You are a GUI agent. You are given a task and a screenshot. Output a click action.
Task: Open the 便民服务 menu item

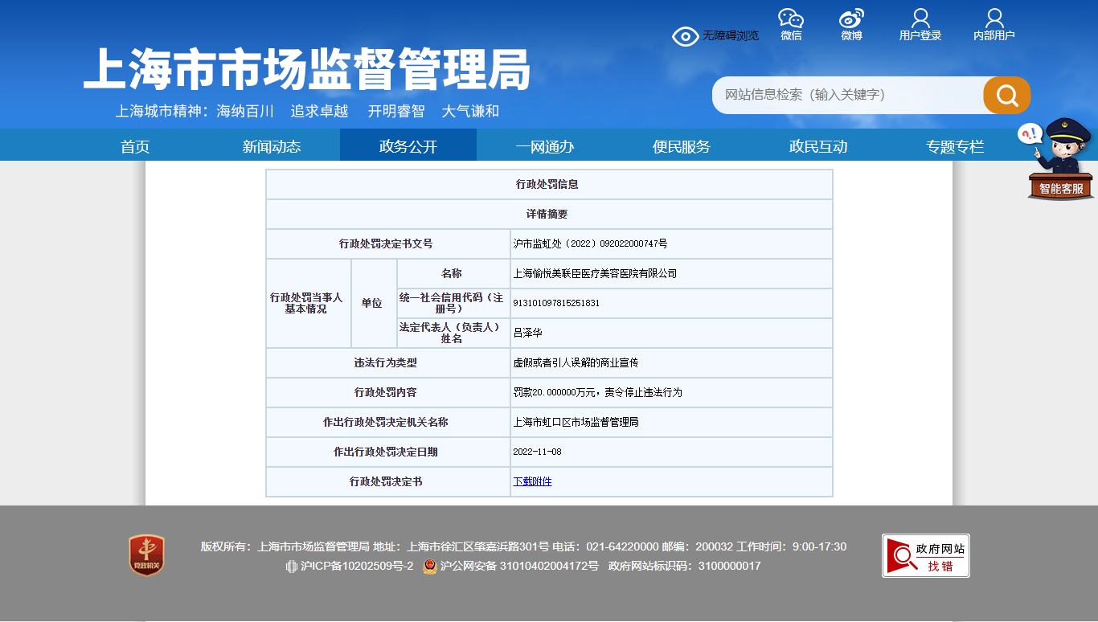click(682, 146)
